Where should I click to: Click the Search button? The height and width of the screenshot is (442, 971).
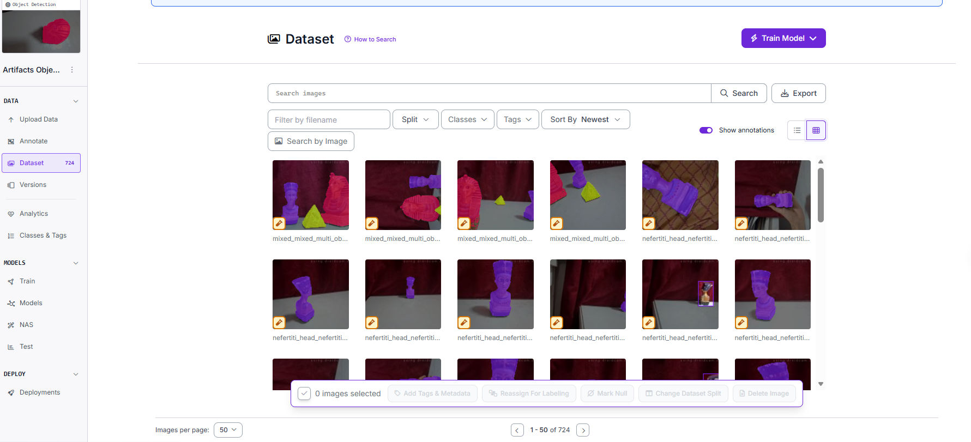point(739,93)
